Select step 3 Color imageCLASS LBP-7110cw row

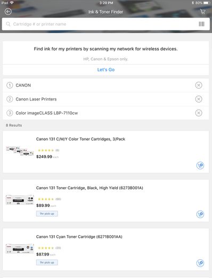105,113
